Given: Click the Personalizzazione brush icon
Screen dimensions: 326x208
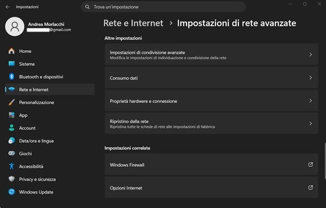Looking at the screenshot, I should pyautogui.click(x=12, y=102).
